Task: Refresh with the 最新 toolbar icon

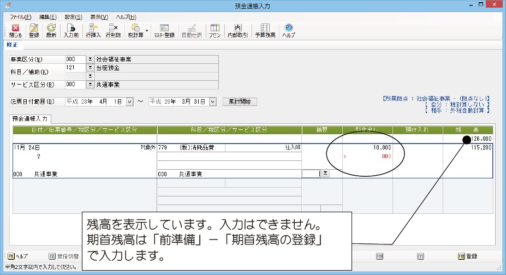Action: 51,31
